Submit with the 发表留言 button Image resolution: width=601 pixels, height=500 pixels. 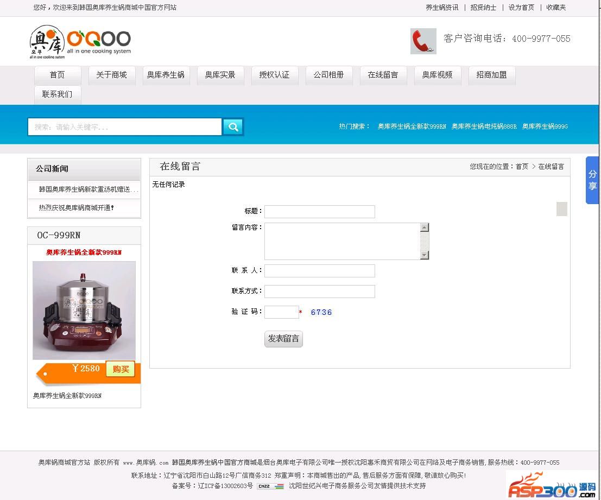pyautogui.click(x=283, y=339)
